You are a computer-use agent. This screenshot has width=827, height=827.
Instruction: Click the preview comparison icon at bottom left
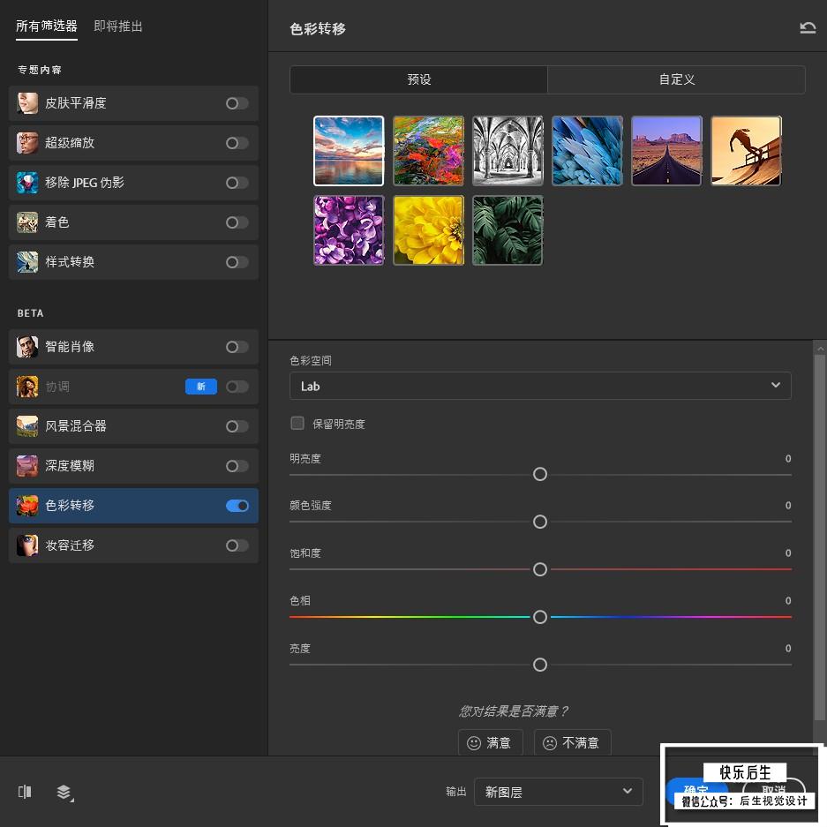[24, 791]
